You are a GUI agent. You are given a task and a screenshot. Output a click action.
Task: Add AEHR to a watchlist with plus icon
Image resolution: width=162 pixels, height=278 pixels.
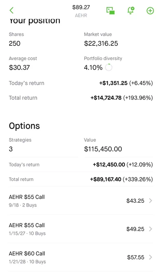tap(150, 11)
